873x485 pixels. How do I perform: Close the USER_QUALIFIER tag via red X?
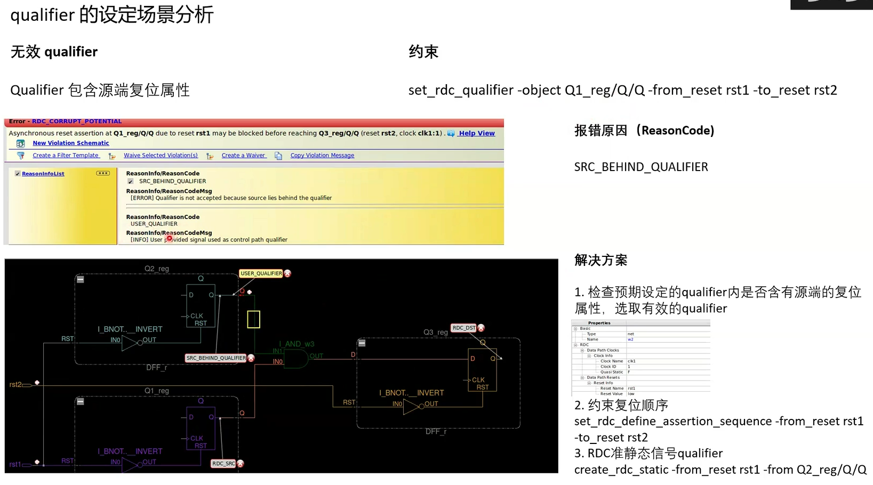(287, 273)
